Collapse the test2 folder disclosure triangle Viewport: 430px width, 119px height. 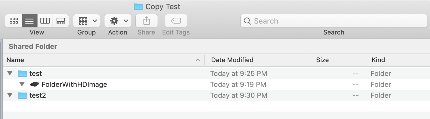tap(10, 95)
